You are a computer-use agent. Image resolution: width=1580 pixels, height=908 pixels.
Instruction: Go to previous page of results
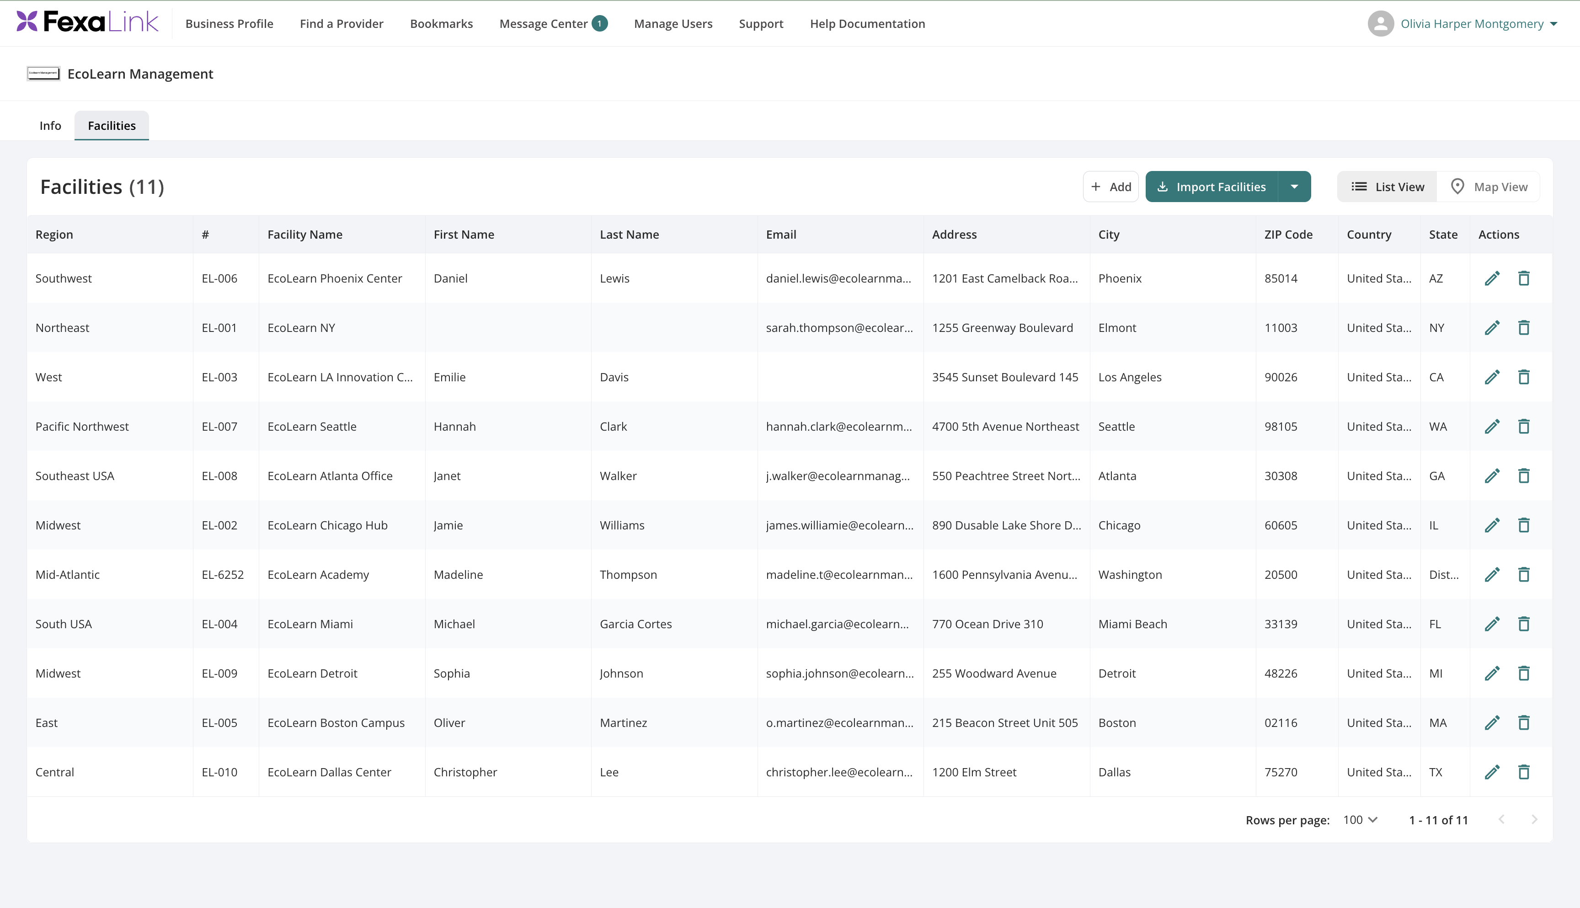pyautogui.click(x=1501, y=819)
